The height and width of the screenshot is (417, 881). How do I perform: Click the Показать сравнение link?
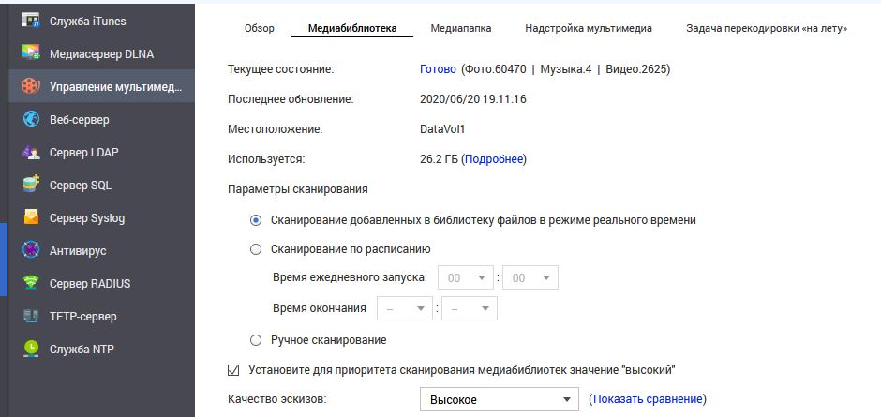647,399
